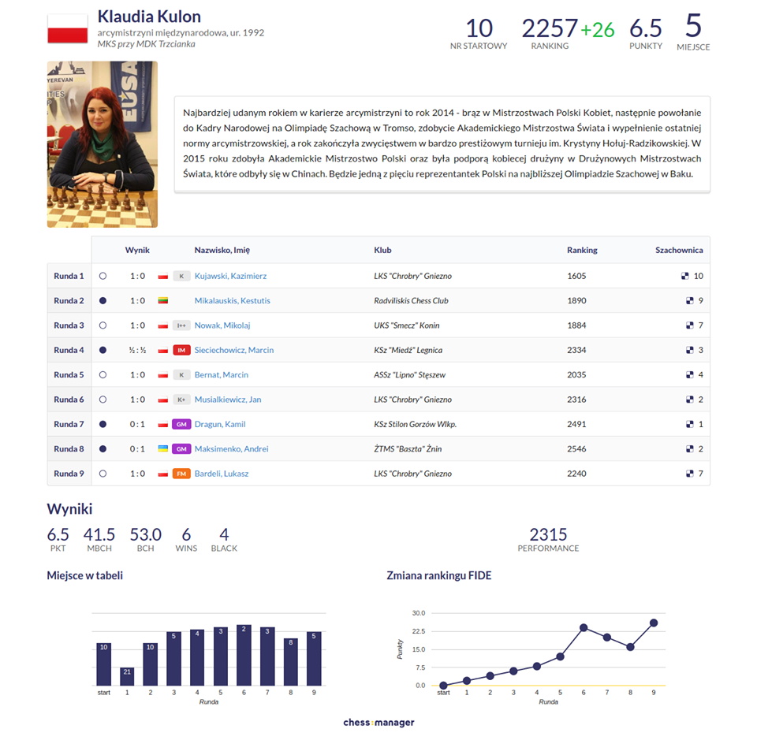Click the Klub column header
Image resolution: width=757 pixels, height=740 pixels.
[382, 250]
